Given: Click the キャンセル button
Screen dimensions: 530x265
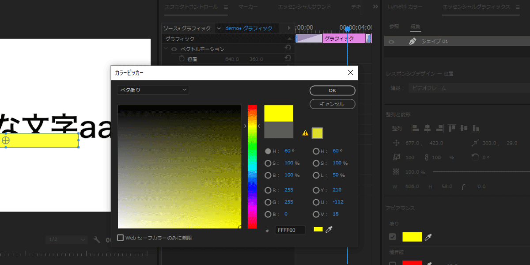Looking at the screenshot, I should tap(333, 104).
